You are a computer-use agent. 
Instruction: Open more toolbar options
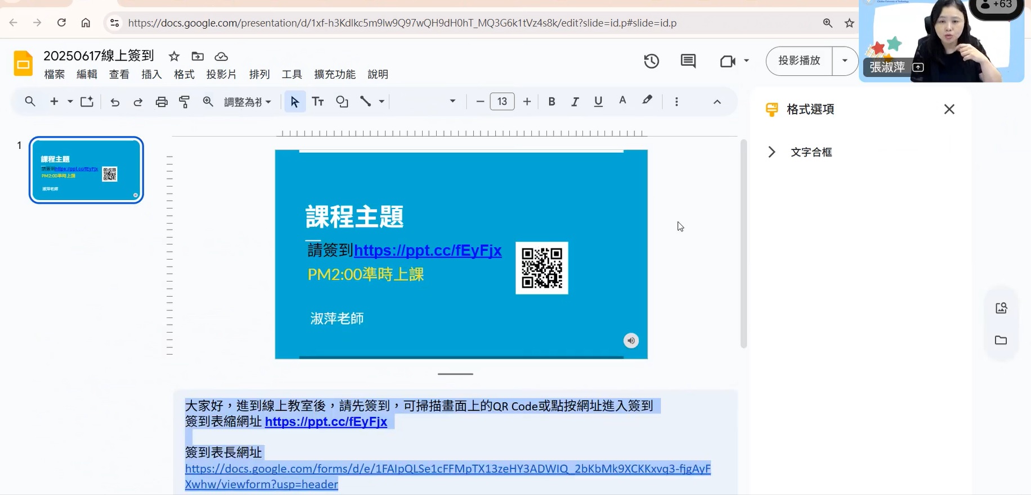(x=676, y=102)
